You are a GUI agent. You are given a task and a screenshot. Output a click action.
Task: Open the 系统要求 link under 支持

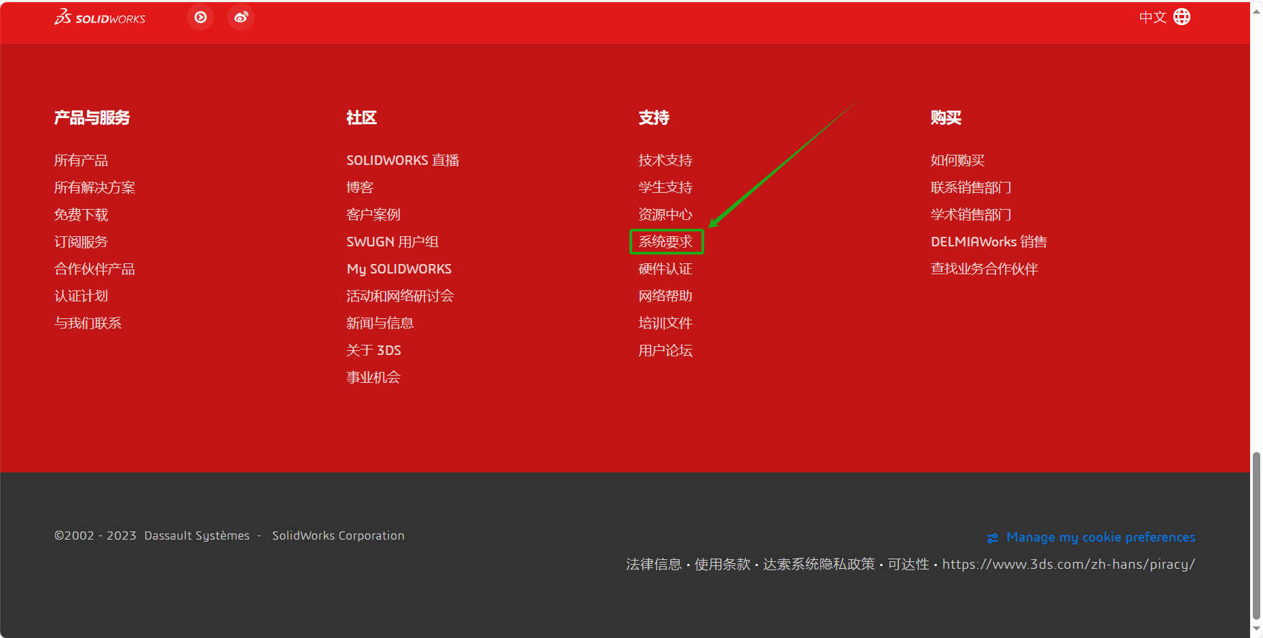666,242
